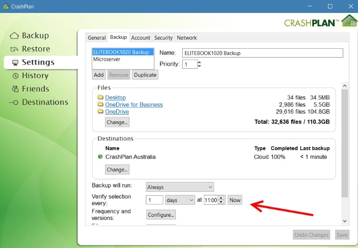The image size is (358, 248).
Task: Click the OneDrive folder icon
Action: point(100,111)
